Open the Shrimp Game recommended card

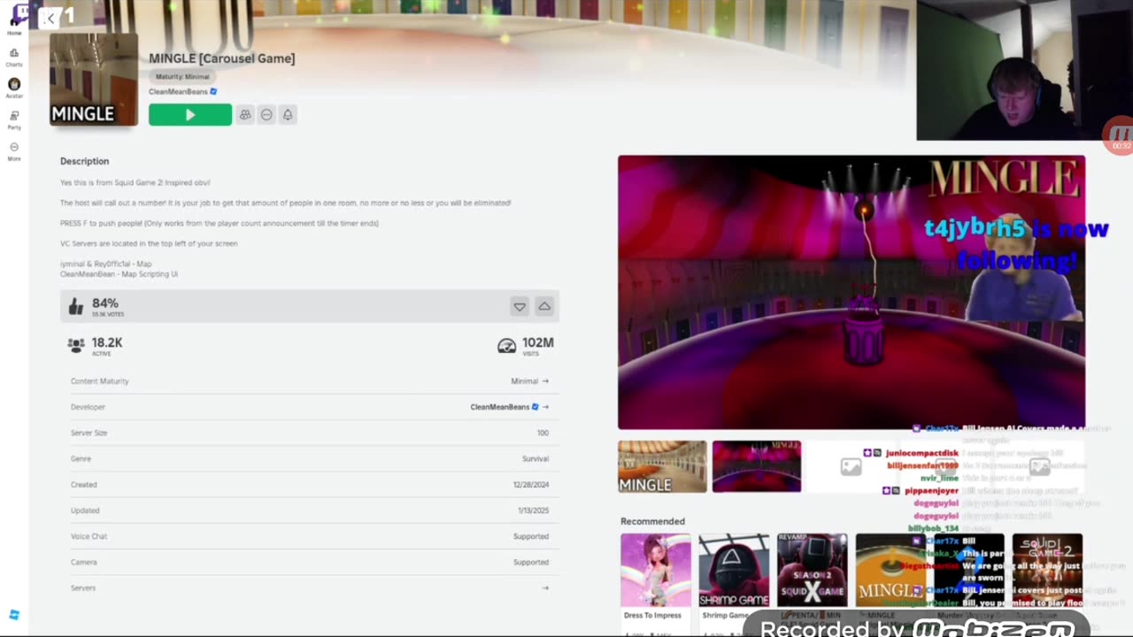click(x=734, y=577)
